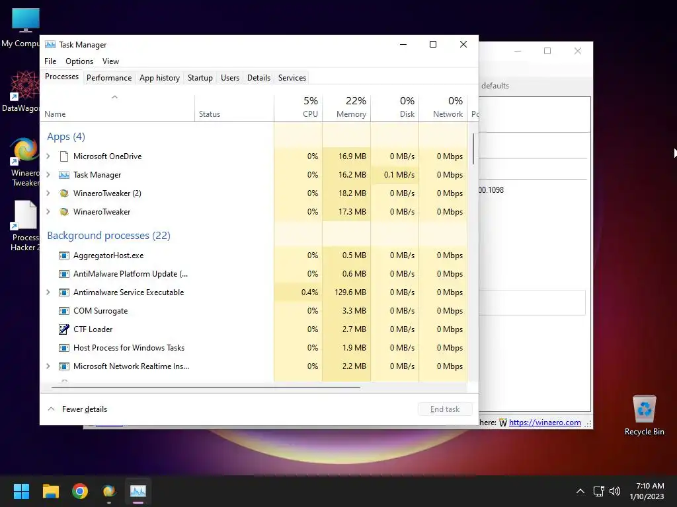
Task: Click the Status column header
Action: [234, 108]
